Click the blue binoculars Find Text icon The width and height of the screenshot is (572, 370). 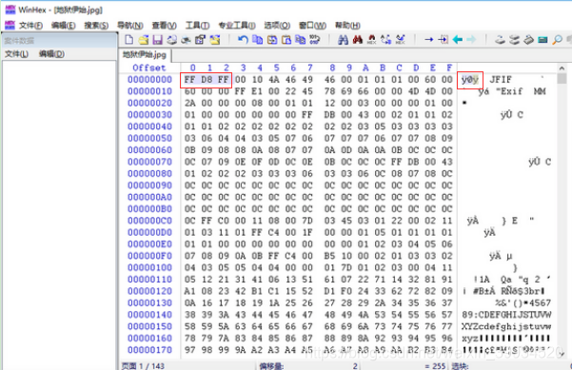[x=343, y=39]
